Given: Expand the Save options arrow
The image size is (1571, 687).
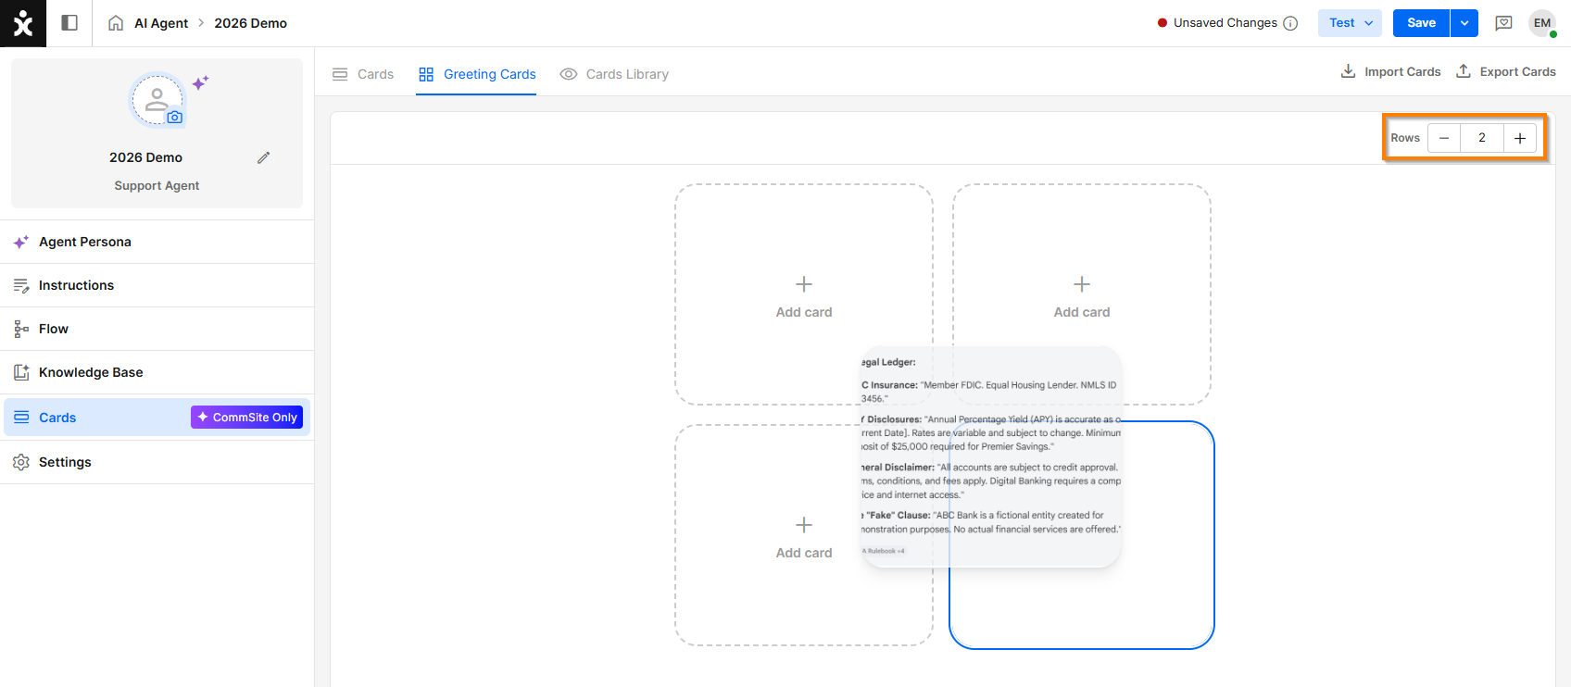Looking at the screenshot, I should pyautogui.click(x=1464, y=23).
